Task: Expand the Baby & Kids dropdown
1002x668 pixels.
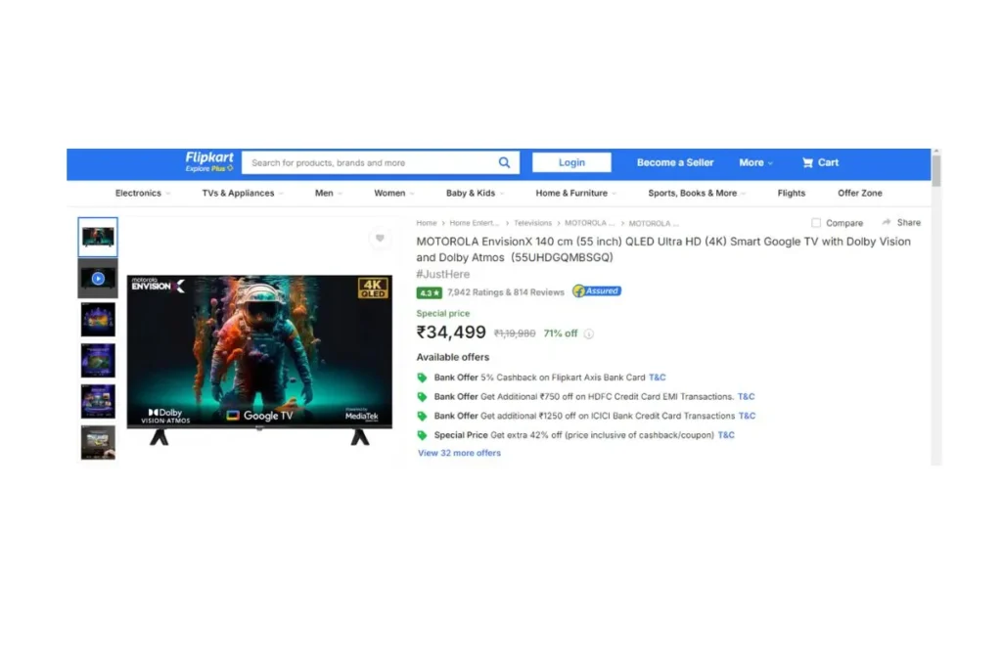Action: [475, 193]
